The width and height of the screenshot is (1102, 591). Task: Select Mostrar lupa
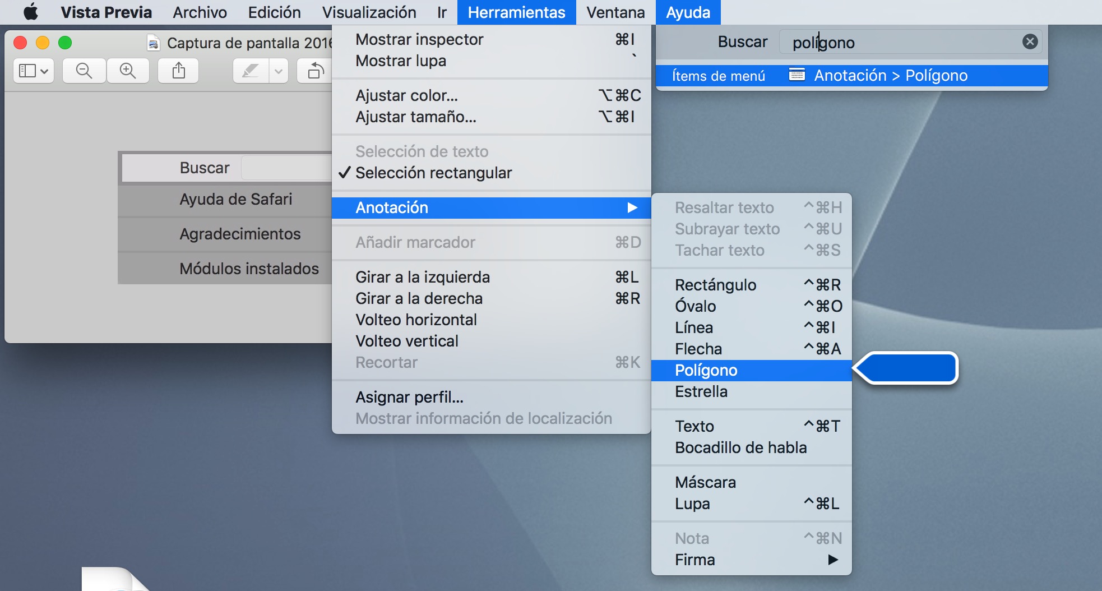(x=492, y=61)
